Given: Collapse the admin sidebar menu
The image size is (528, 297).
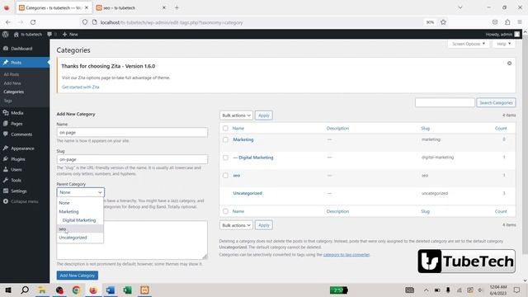Looking at the screenshot, I should coord(25,201).
